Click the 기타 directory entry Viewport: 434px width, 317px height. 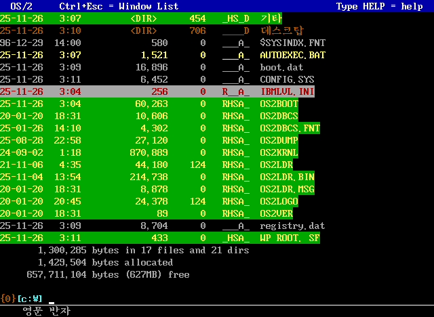tap(271, 18)
